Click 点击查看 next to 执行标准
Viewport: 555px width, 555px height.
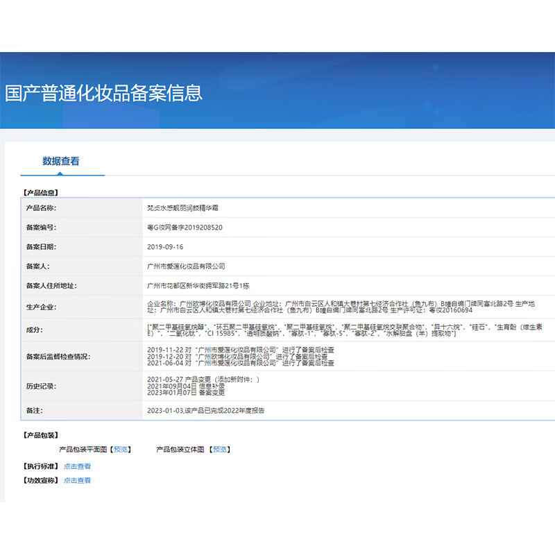[x=79, y=466]
